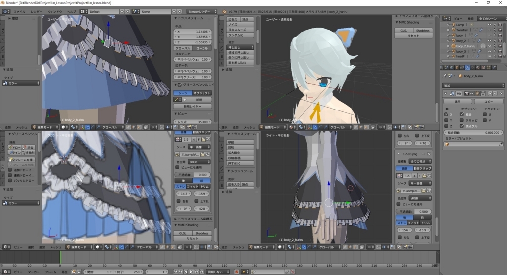Screen dimensions: 507x275
Task: Open the Texture properties tab
Action: pos(483,67)
